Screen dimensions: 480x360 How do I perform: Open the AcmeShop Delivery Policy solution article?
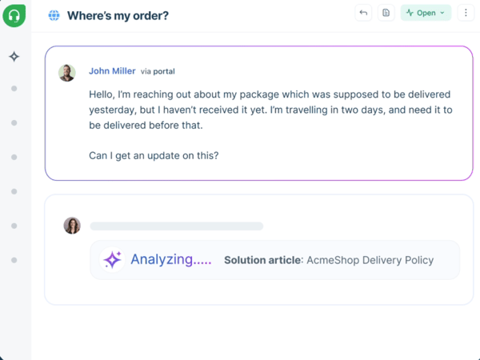pos(369,260)
